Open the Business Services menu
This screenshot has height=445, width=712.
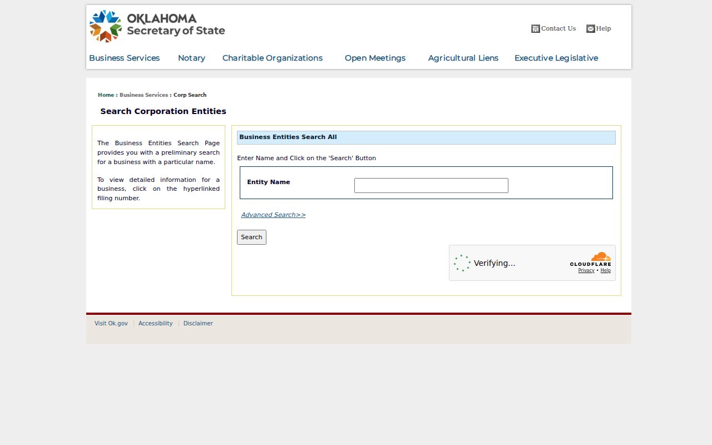pos(125,58)
